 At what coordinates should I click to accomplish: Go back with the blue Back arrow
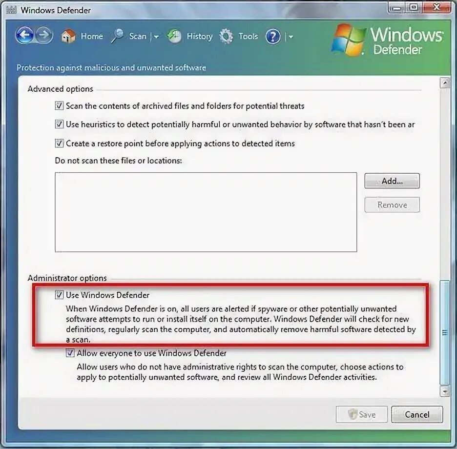pyautogui.click(x=25, y=35)
